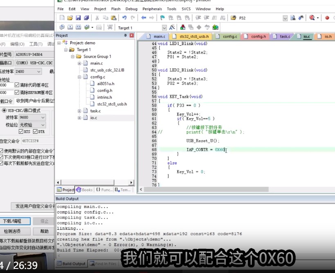Screen dimensions: 335x273
Task: Open Options for Target via magic wand icon
Action: pyautogui.click(x=171, y=27)
